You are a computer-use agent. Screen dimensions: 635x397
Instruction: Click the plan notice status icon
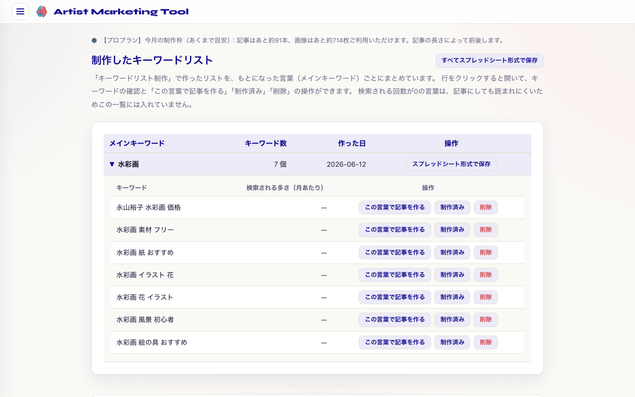[x=94, y=40]
